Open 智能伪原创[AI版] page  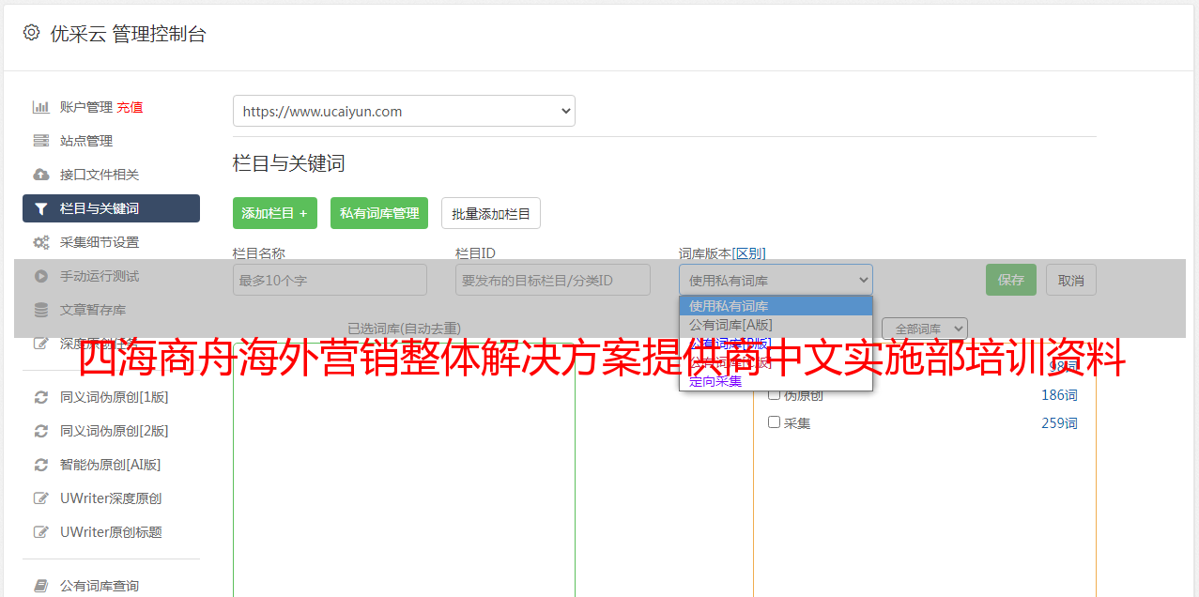(x=111, y=465)
